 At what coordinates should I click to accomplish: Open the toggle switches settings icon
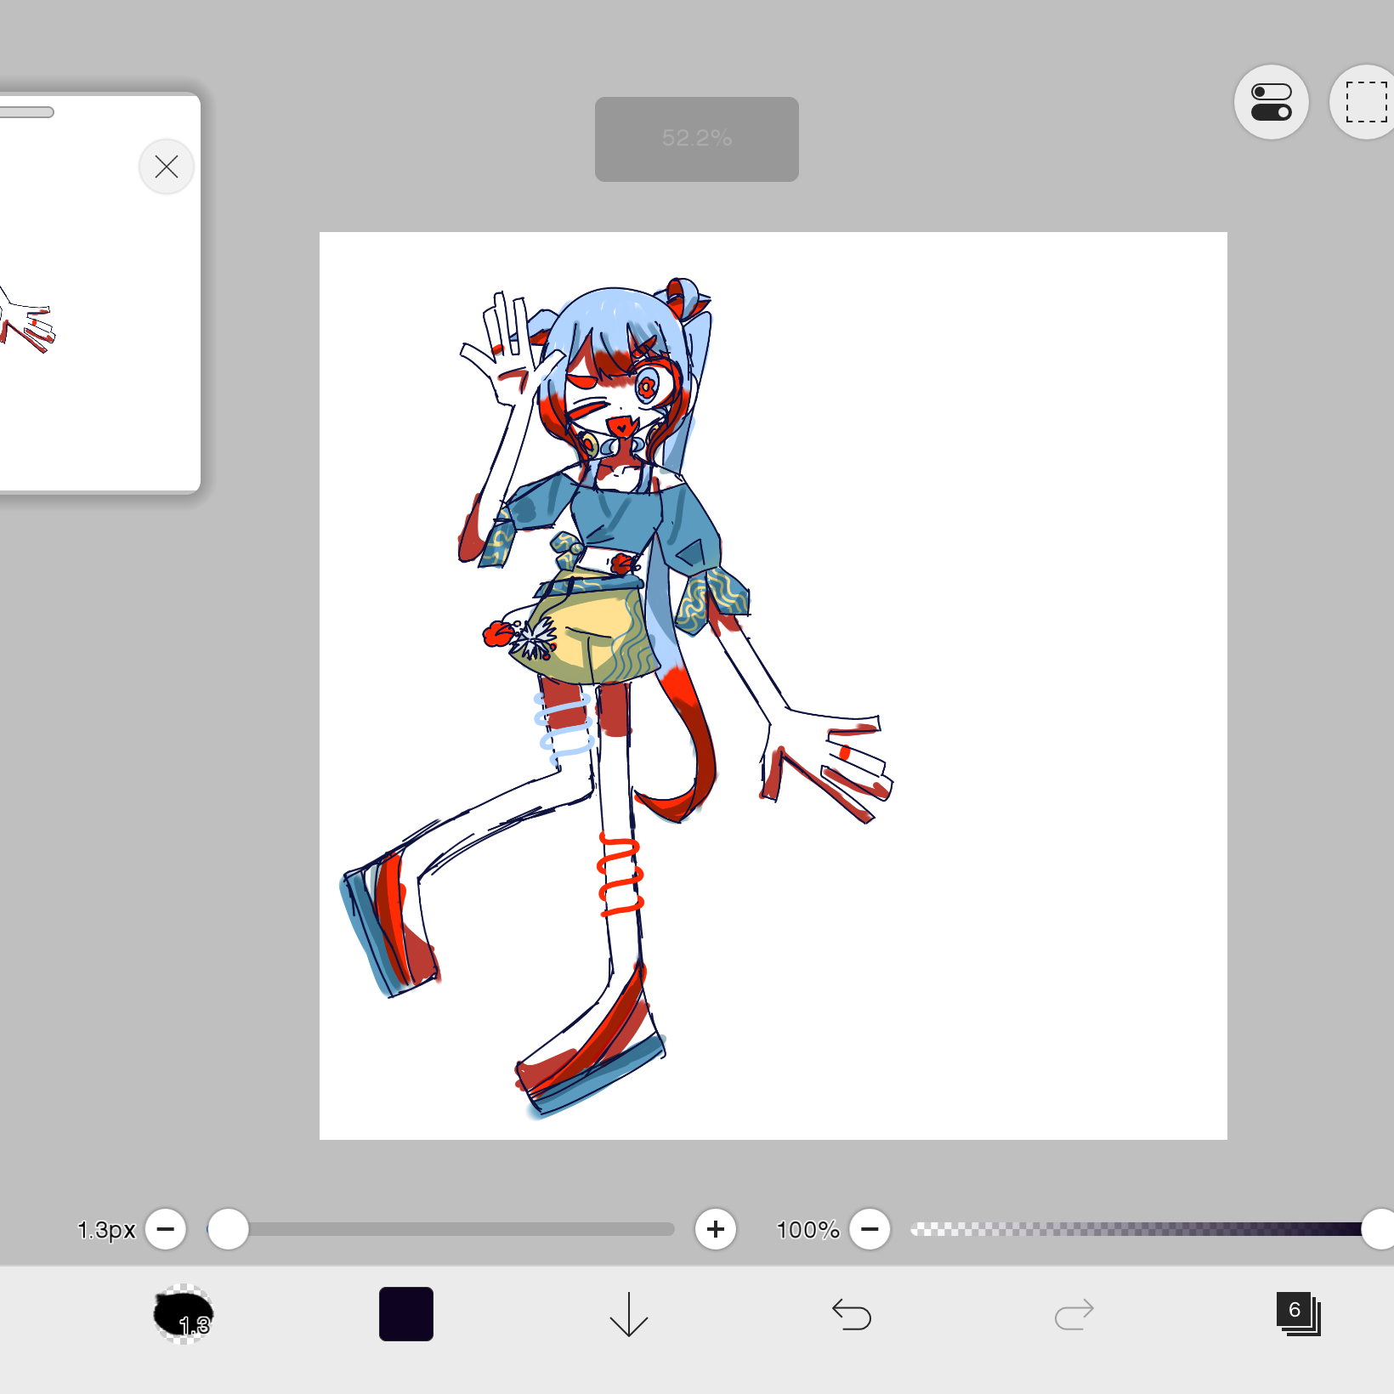pyautogui.click(x=1272, y=102)
